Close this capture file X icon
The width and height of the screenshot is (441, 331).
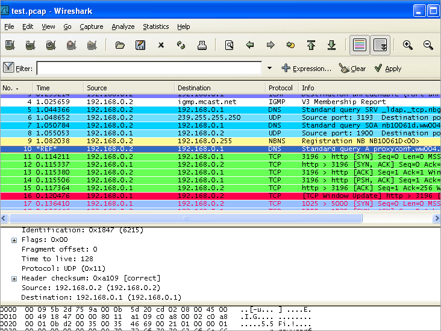point(161,45)
